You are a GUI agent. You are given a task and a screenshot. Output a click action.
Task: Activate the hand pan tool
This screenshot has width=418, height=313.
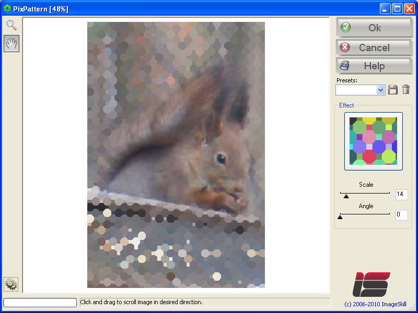click(11, 44)
